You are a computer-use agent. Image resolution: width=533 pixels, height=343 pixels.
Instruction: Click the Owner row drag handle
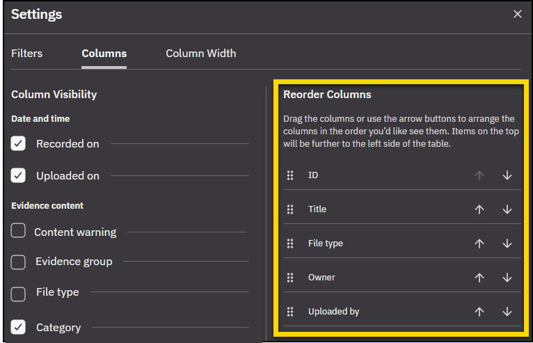click(x=291, y=278)
